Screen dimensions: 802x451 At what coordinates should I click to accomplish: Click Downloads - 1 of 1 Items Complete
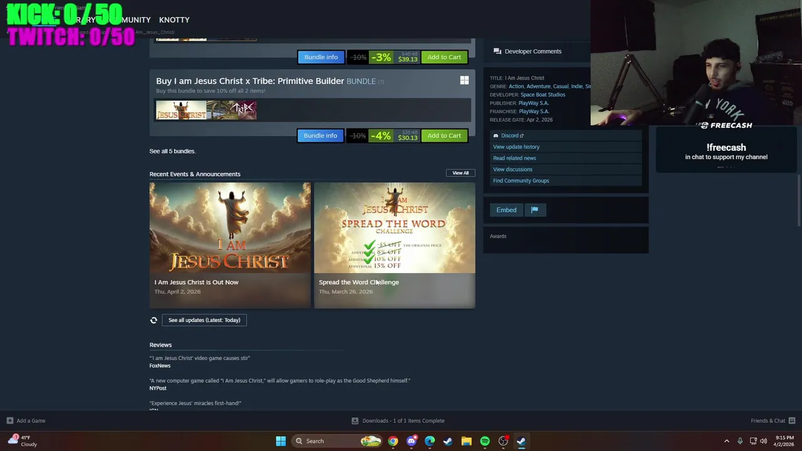(x=404, y=421)
